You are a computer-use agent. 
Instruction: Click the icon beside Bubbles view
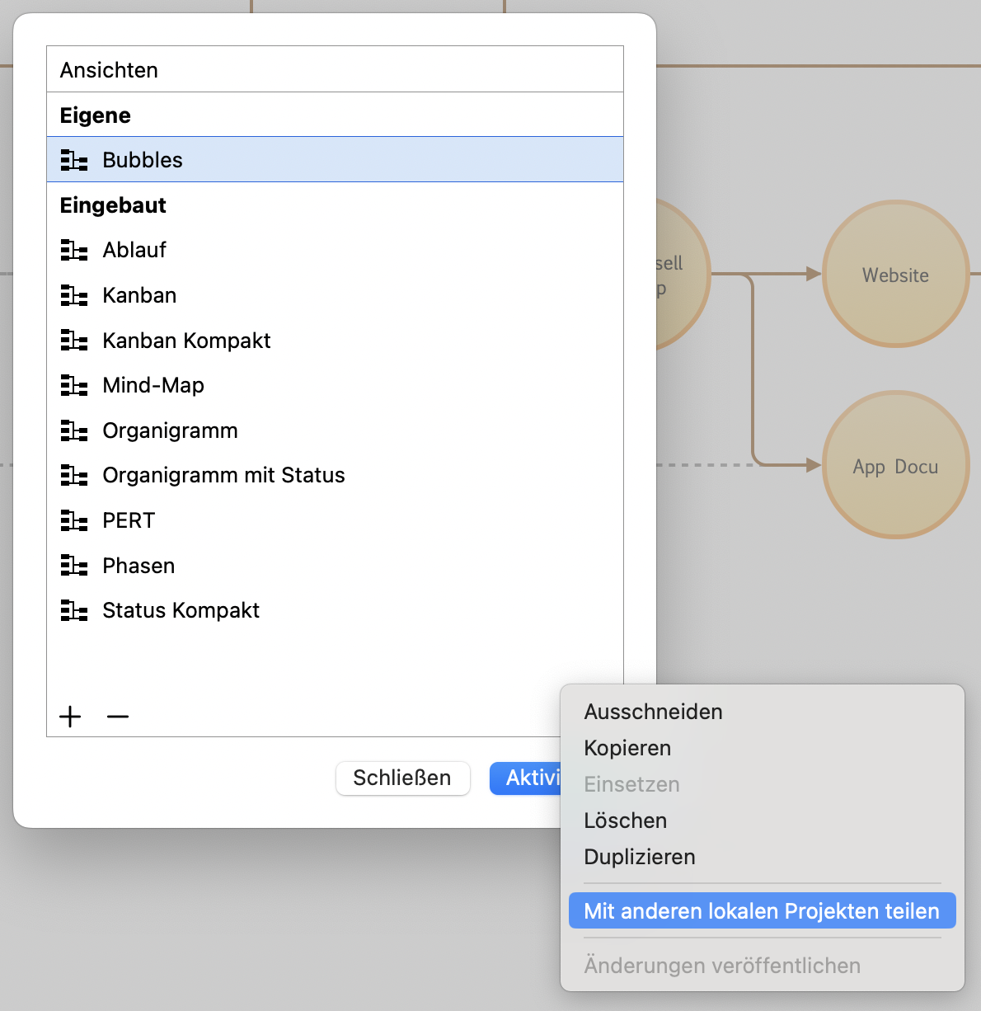coord(74,160)
